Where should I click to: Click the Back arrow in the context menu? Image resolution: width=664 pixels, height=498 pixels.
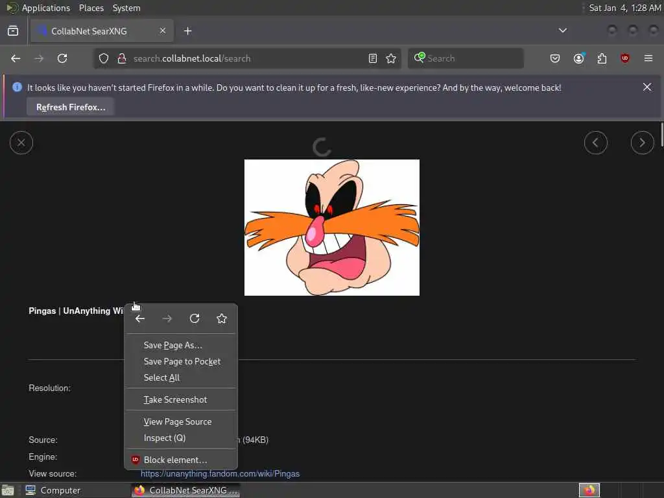point(140,318)
